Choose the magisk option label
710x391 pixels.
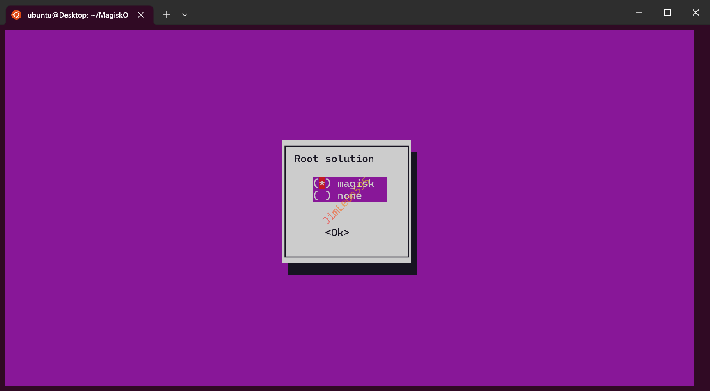coord(355,183)
